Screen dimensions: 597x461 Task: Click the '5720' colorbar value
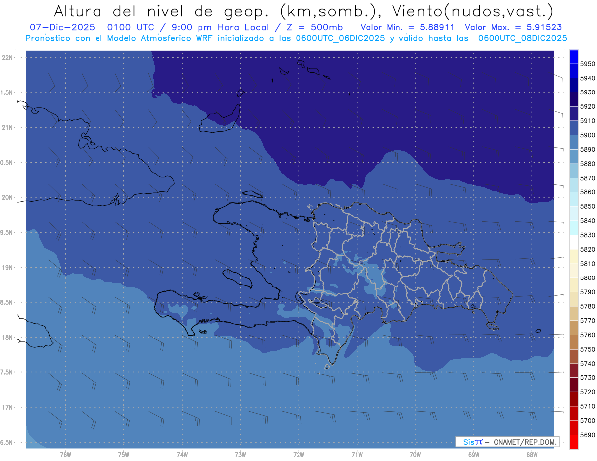587,392
